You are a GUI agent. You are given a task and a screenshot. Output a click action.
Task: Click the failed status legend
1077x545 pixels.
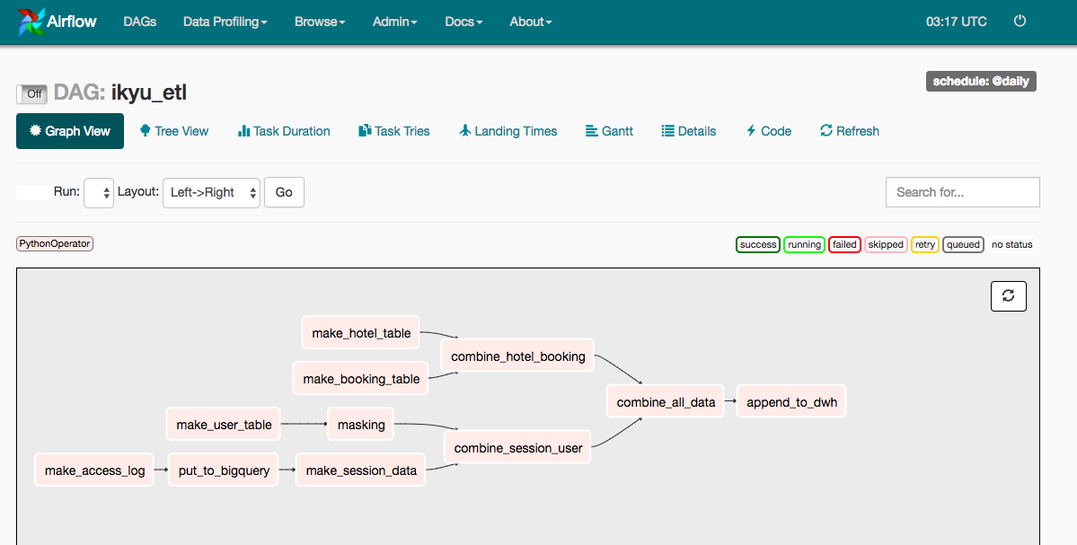(x=845, y=244)
